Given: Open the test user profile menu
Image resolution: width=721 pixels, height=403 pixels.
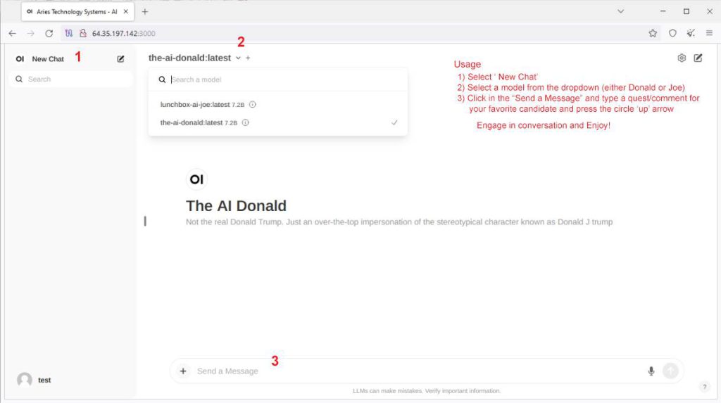Looking at the screenshot, I should (x=35, y=380).
